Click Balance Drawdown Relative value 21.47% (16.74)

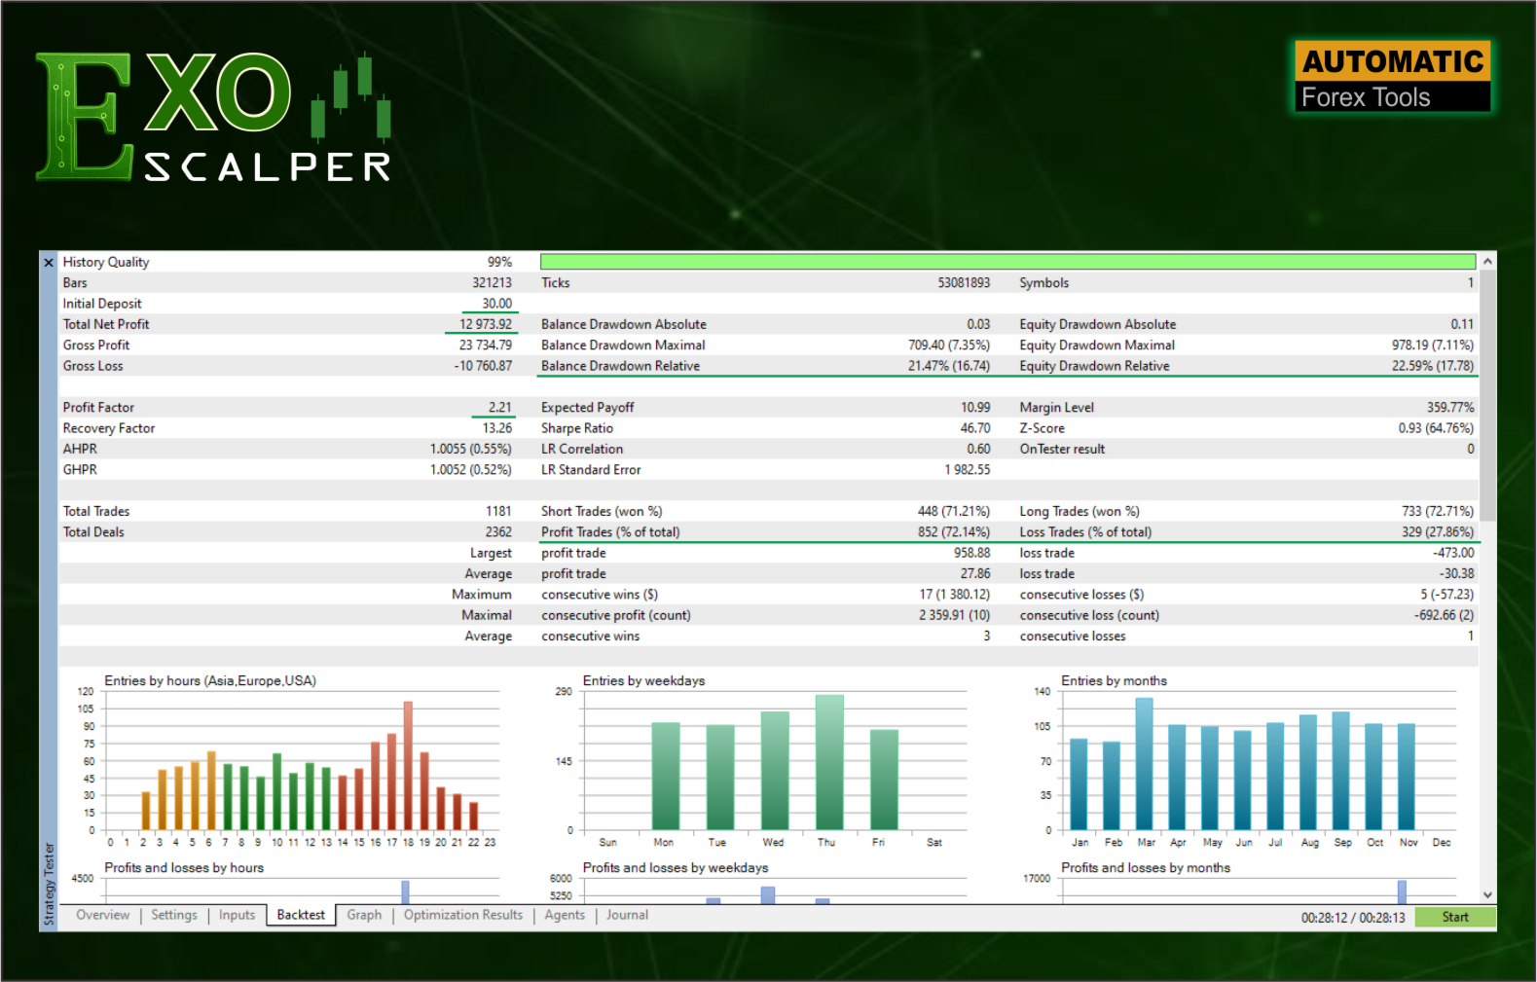coord(949,366)
